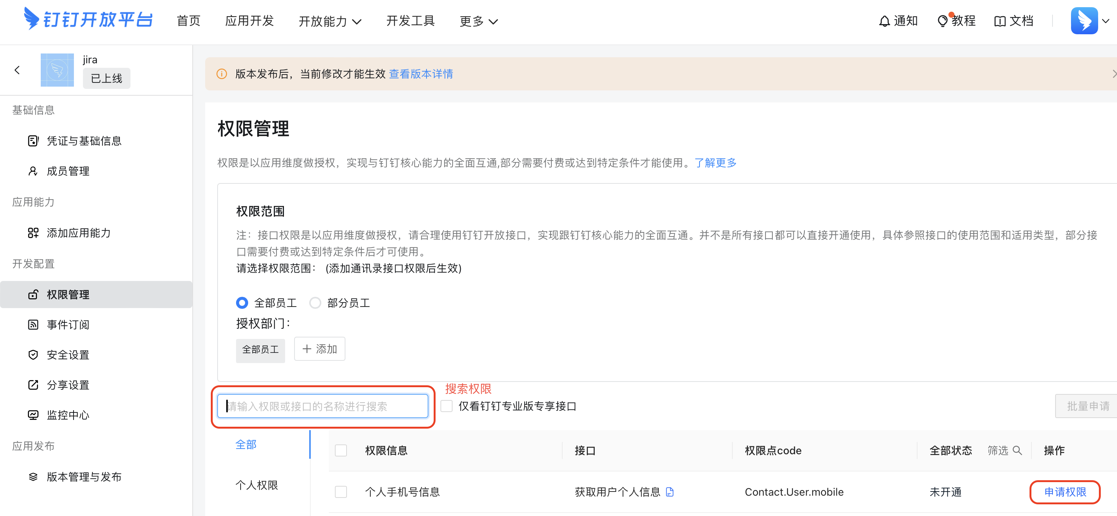The width and height of the screenshot is (1117, 516).
Task: Click the search magnifier in status column
Action: (1017, 450)
